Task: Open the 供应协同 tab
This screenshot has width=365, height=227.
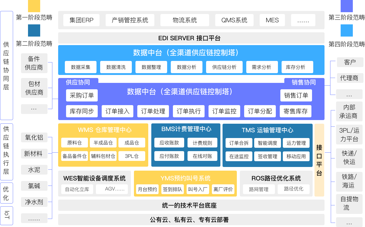Action: coord(78,82)
